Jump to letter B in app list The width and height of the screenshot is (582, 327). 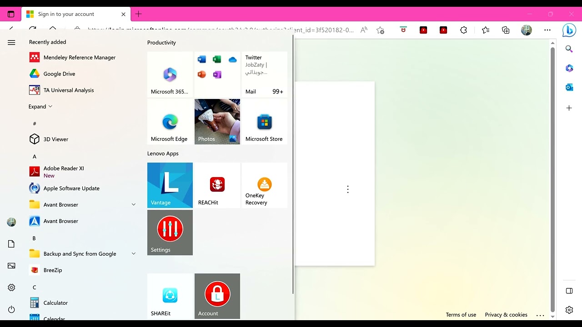coord(34,238)
